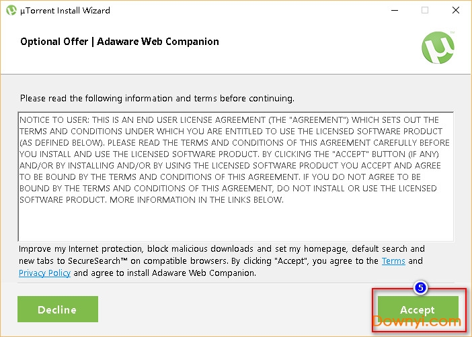Image resolution: width=472 pixels, height=337 pixels.
Task: Click the Downyi.com watermark
Action: point(418,321)
